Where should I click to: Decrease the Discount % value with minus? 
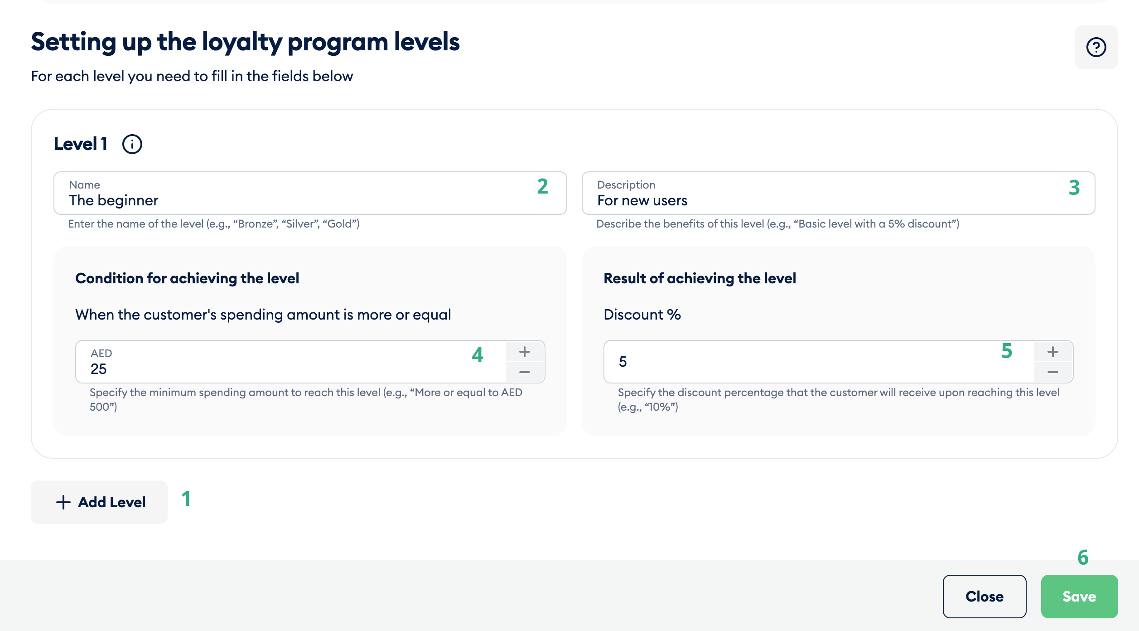tap(1053, 372)
